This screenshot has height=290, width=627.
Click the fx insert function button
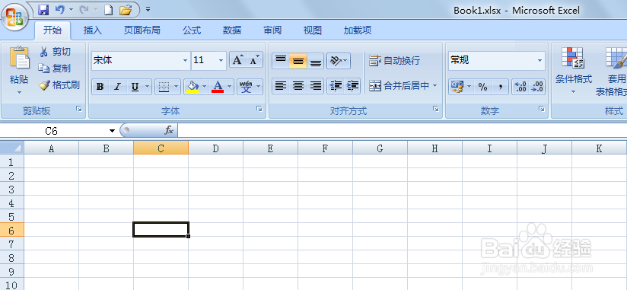[169, 130]
